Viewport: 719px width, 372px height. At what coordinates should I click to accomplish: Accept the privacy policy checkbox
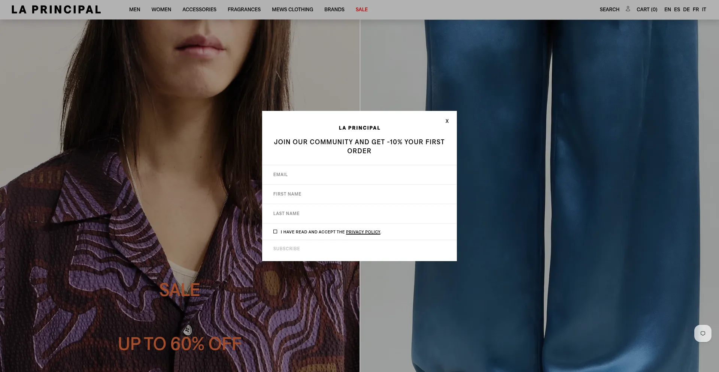pyautogui.click(x=275, y=232)
